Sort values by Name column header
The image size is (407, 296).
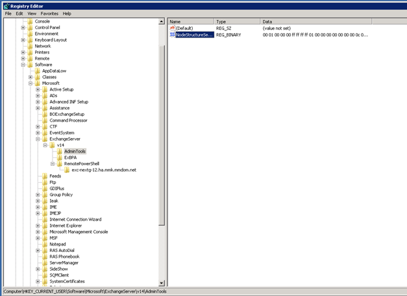click(191, 21)
